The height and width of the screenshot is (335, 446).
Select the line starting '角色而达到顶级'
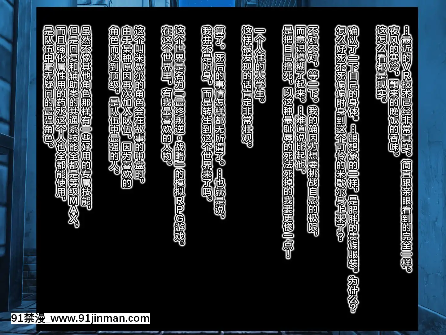pyautogui.click(x=115, y=100)
